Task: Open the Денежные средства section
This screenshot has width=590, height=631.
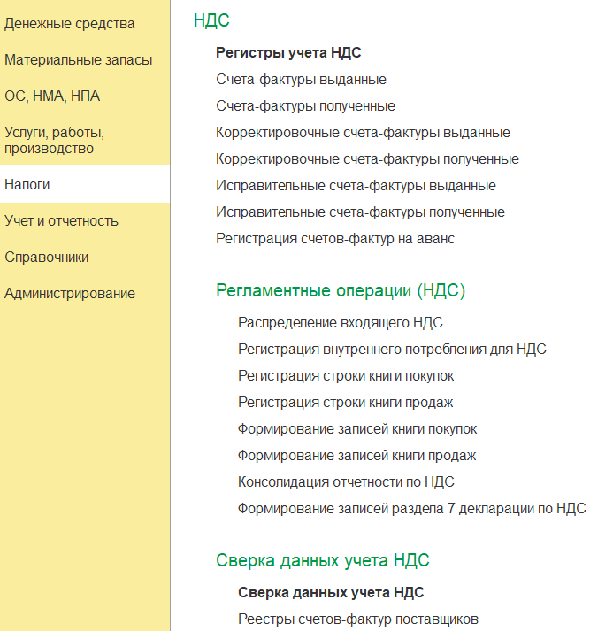Action: click(70, 24)
